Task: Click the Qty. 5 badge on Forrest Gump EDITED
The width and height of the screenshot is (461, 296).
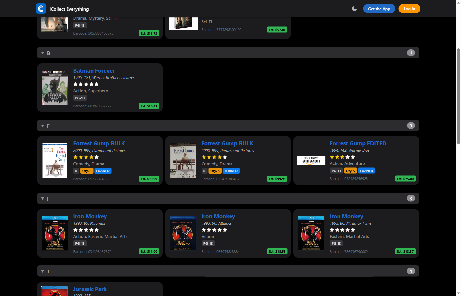Action: point(350,171)
